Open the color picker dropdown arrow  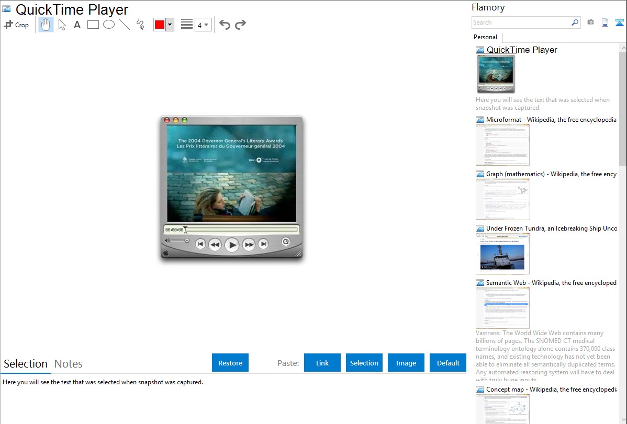tap(170, 25)
